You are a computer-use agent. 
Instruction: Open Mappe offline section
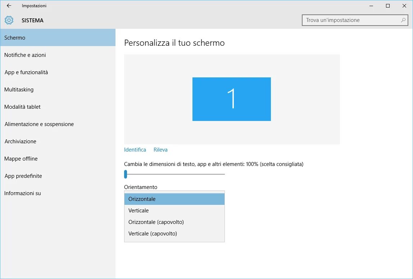coord(58,159)
